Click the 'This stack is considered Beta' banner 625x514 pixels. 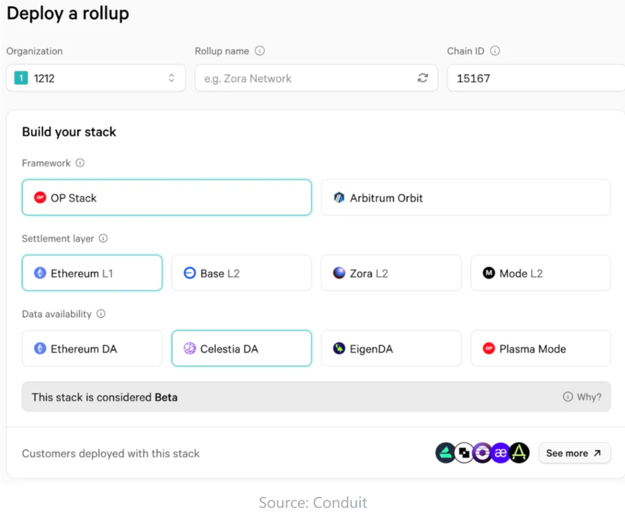point(316,397)
